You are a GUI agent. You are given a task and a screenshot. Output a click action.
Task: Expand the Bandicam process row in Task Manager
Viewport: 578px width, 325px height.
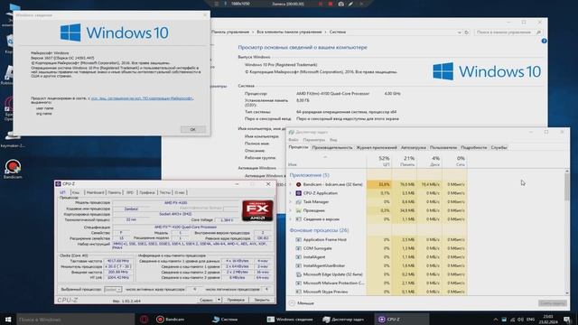(291, 184)
